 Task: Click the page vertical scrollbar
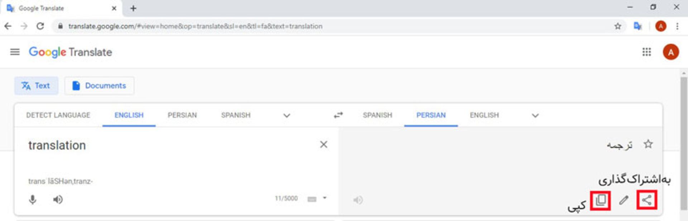tap(684, 143)
